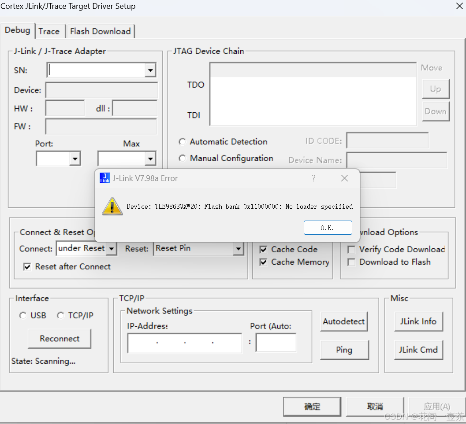The height and width of the screenshot is (424, 466).
Task: Click the J-Link logo icon in error dialog
Action: point(105,178)
